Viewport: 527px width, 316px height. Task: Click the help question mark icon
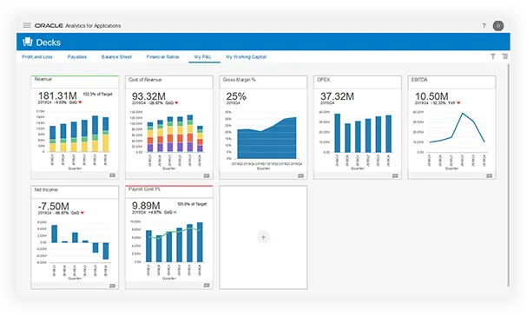click(x=484, y=25)
